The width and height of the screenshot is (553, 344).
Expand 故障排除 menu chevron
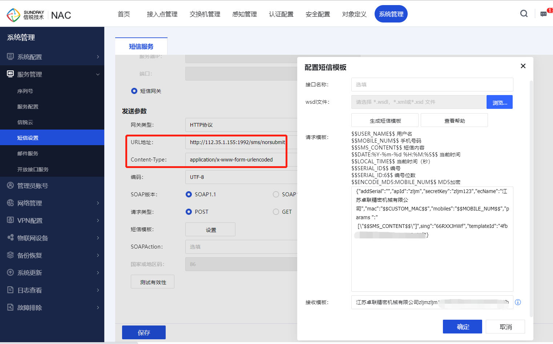point(98,307)
